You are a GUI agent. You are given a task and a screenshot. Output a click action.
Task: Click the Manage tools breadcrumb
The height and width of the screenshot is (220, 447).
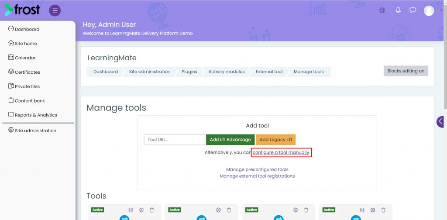pyautogui.click(x=309, y=72)
